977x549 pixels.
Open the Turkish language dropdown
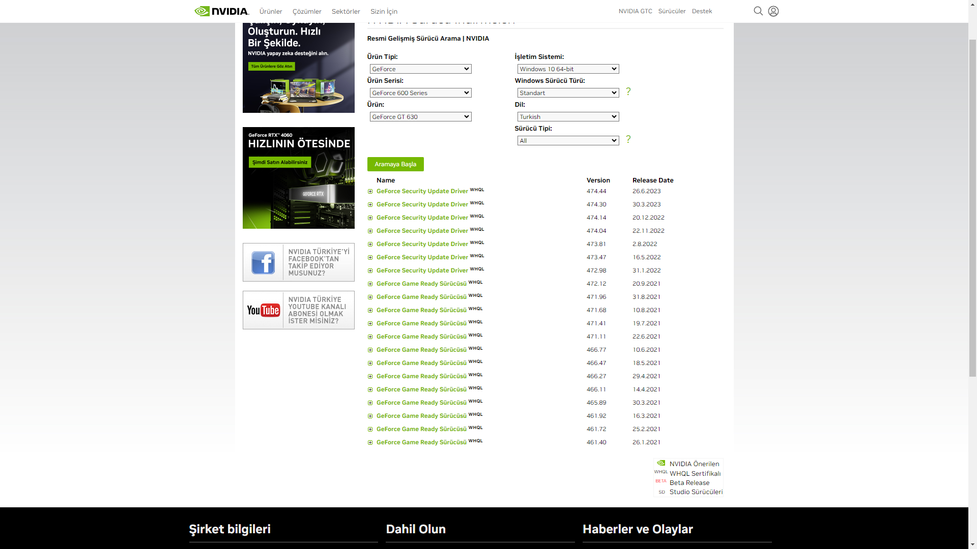(568, 117)
